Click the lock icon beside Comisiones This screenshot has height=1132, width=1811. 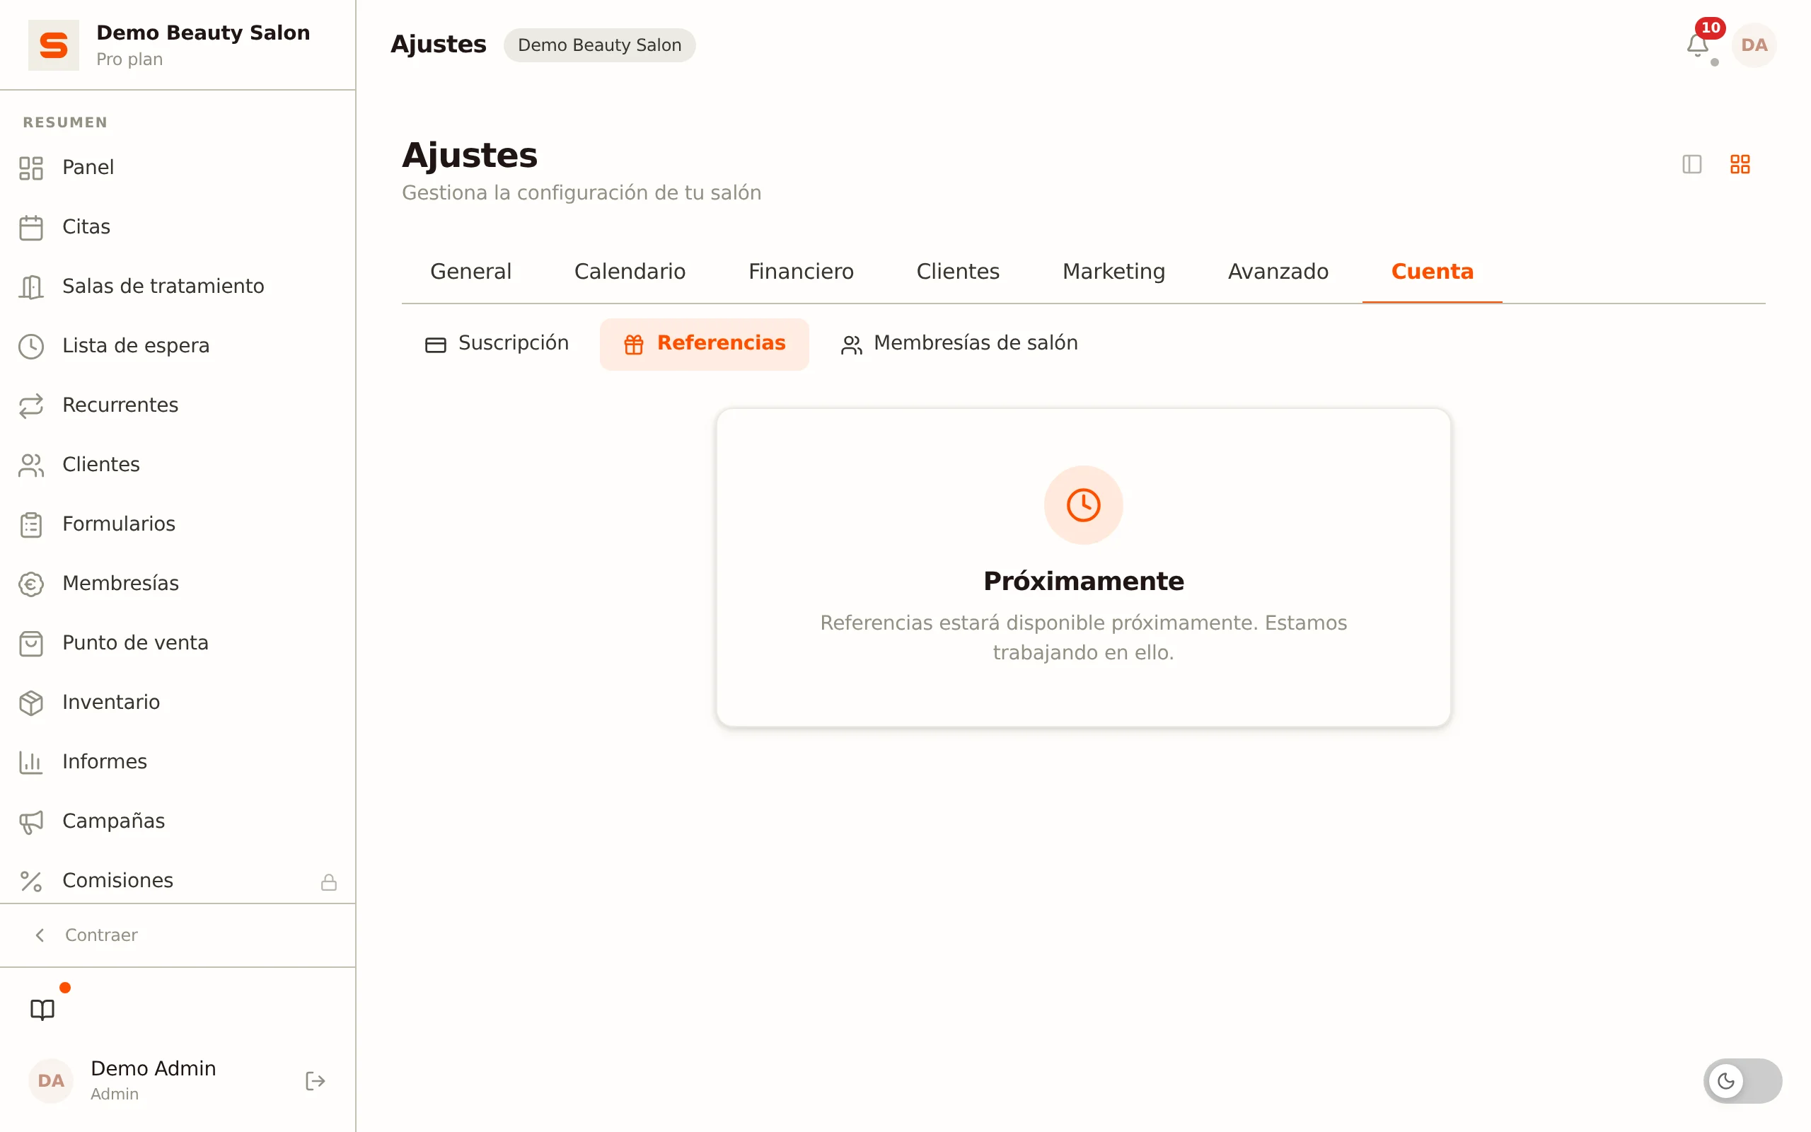[x=328, y=882]
